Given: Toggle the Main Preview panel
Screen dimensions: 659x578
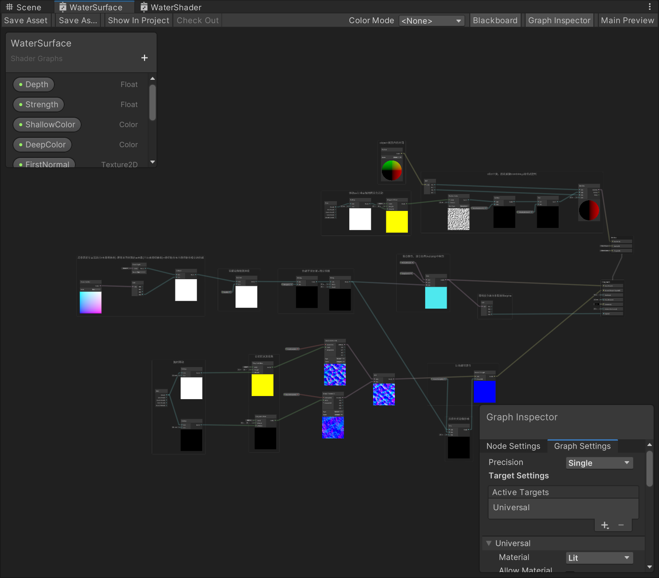Looking at the screenshot, I should [x=627, y=21].
